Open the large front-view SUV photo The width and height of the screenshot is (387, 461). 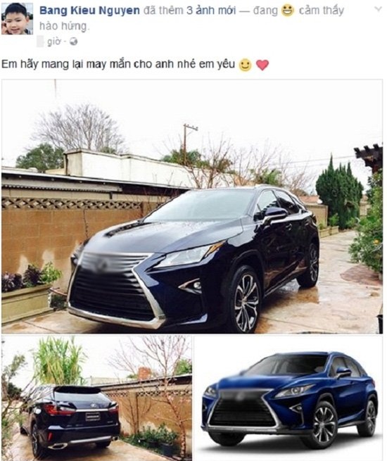coord(192,206)
